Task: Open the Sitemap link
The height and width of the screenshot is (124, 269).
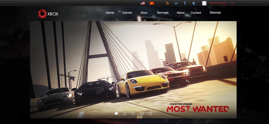Action: pyautogui.click(x=215, y=13)
